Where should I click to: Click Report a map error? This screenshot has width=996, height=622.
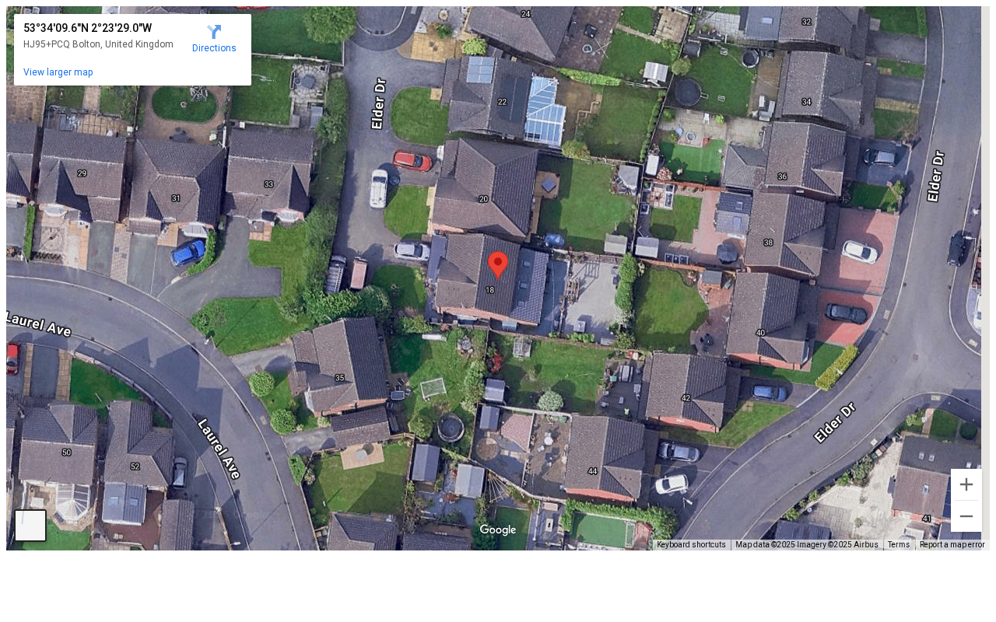952,545
